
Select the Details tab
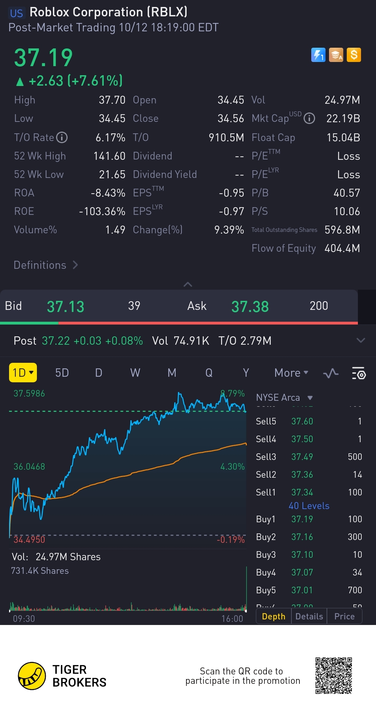(309, 617)
